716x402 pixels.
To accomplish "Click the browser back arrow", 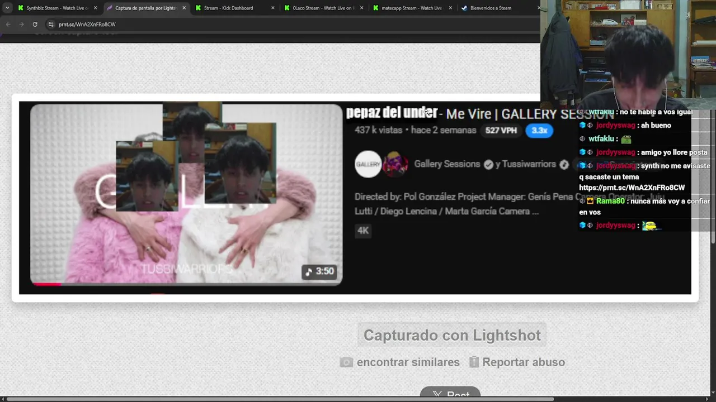I will (x=8, y=25).
